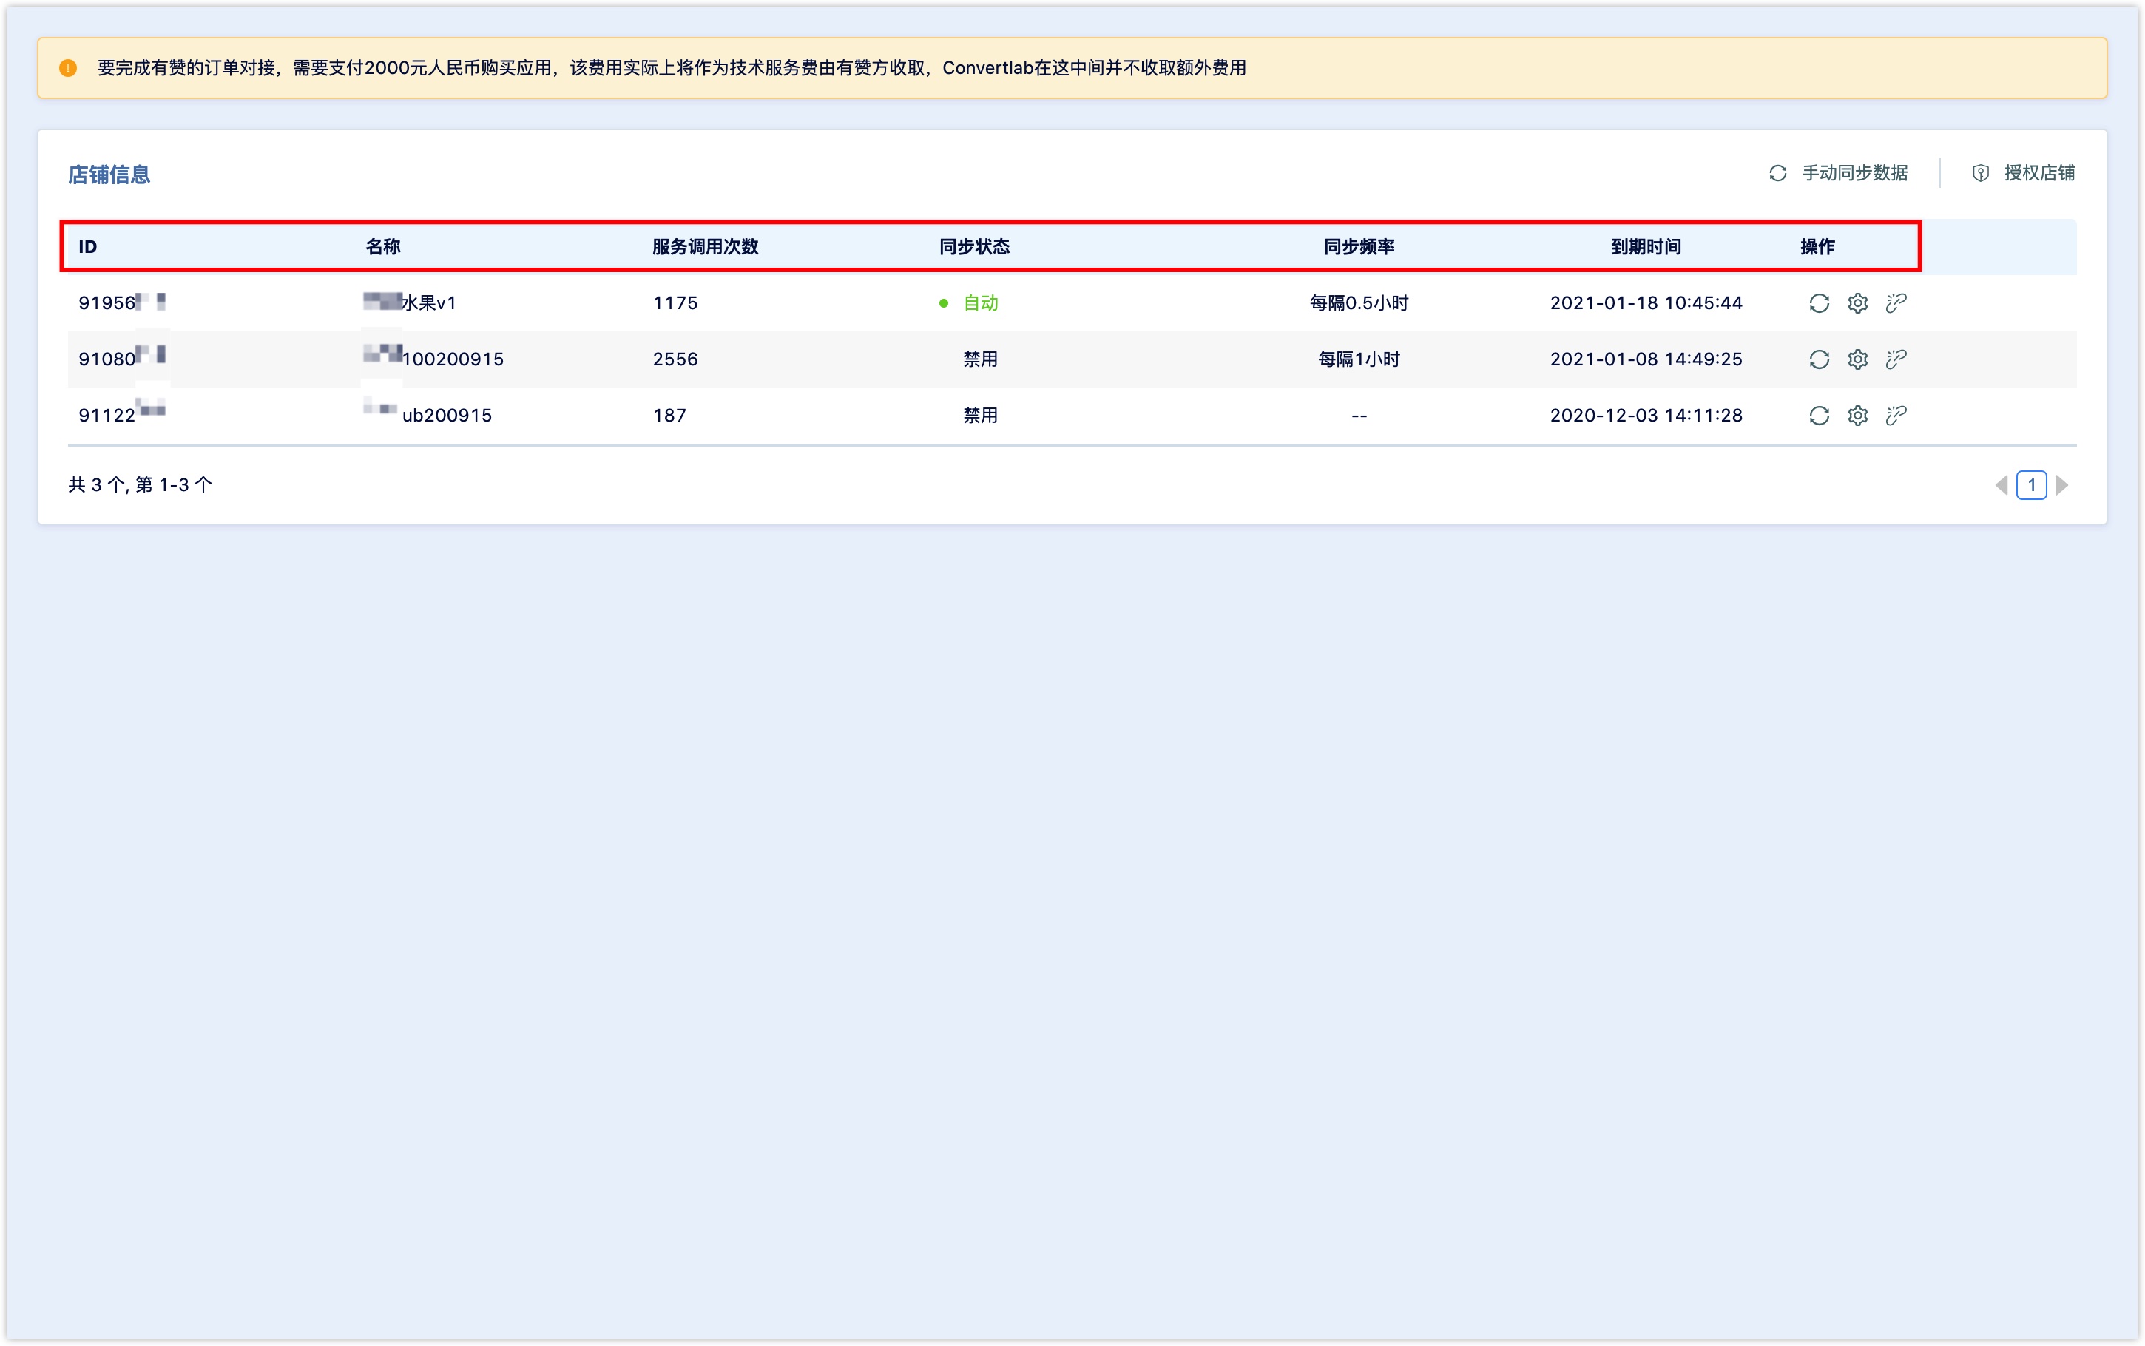Click 禁用 status in row 91080
The image size is (2145, 1346).
pos(980,359)
